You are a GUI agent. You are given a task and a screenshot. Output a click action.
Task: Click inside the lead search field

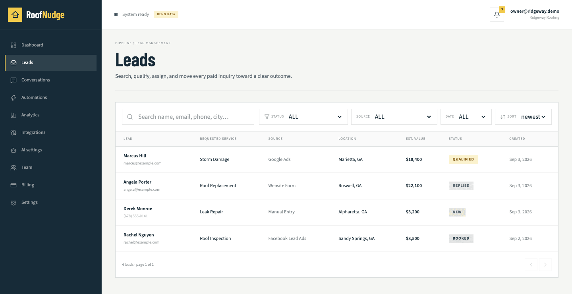(x=188, y=117)
